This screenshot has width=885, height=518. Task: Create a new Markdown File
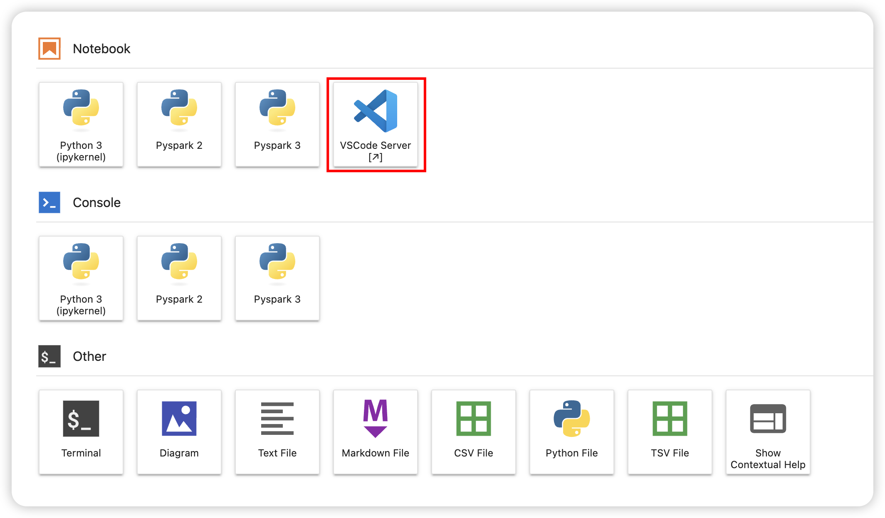tap(376, 432)
